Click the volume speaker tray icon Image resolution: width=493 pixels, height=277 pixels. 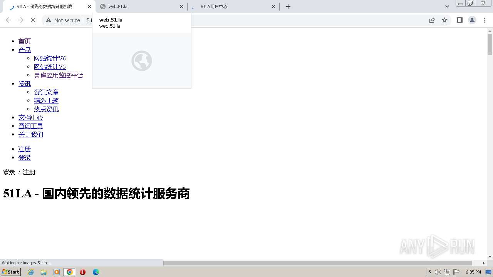(438, 272)
